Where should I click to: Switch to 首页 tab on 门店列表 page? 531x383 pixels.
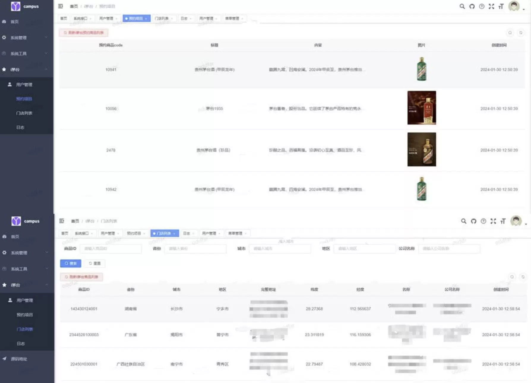click(64, 233)
